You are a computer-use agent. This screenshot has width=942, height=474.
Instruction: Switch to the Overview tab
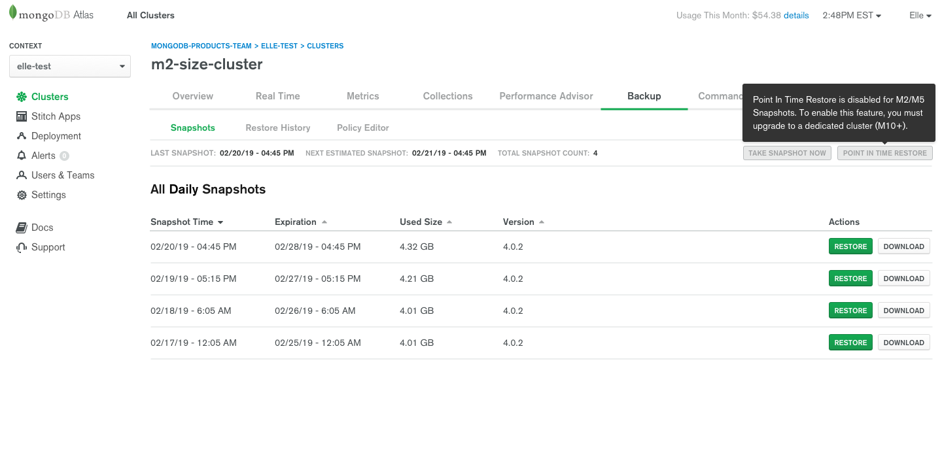point(193,96)
